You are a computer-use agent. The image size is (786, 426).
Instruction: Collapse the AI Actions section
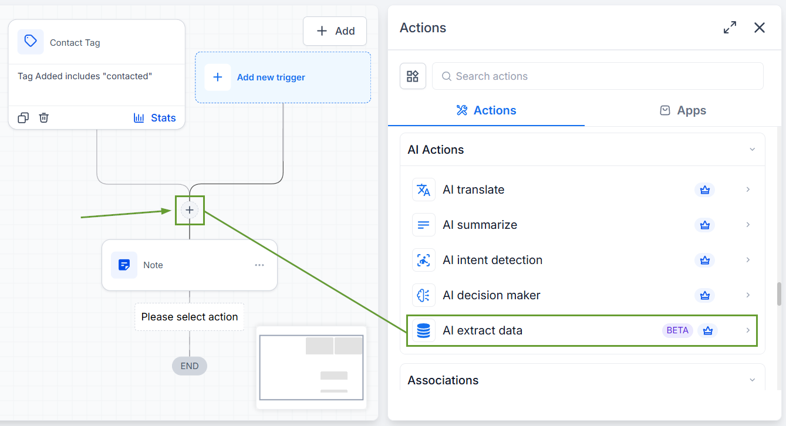tap(752, 150)
